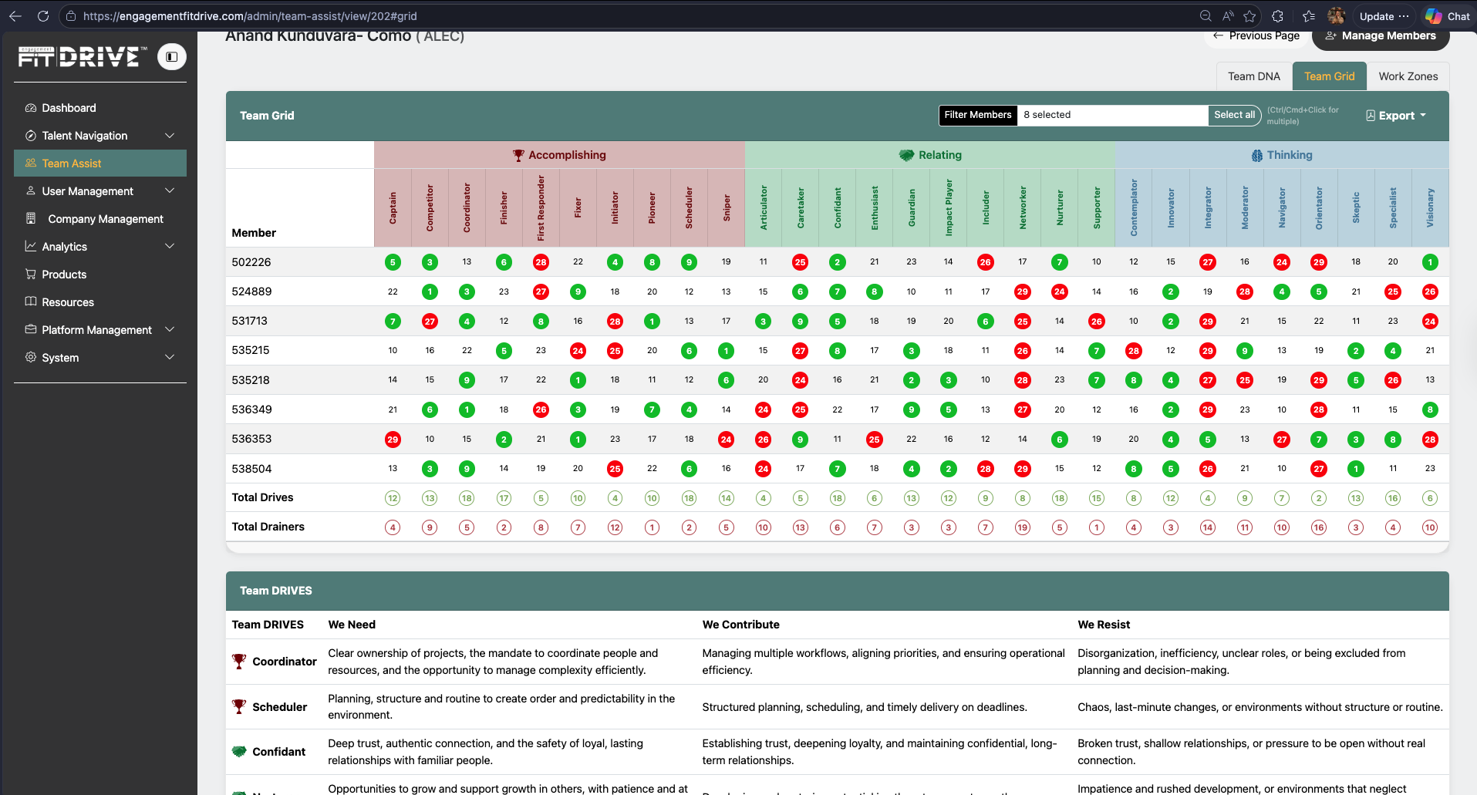This screenshot has width=1477, height=795.
Task: Select member 535215 in the grid
Action: (251, 350)
